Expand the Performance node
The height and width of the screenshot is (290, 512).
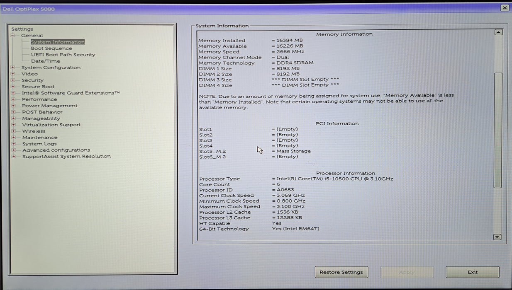[x=13, y=99]
